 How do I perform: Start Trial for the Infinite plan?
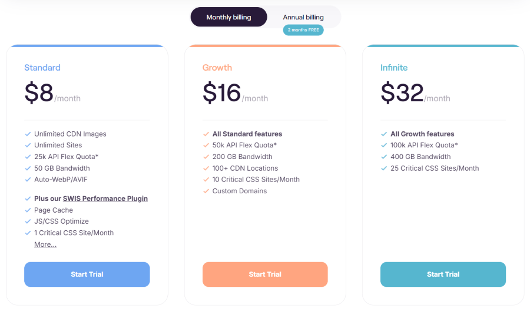tap(443, 274)
